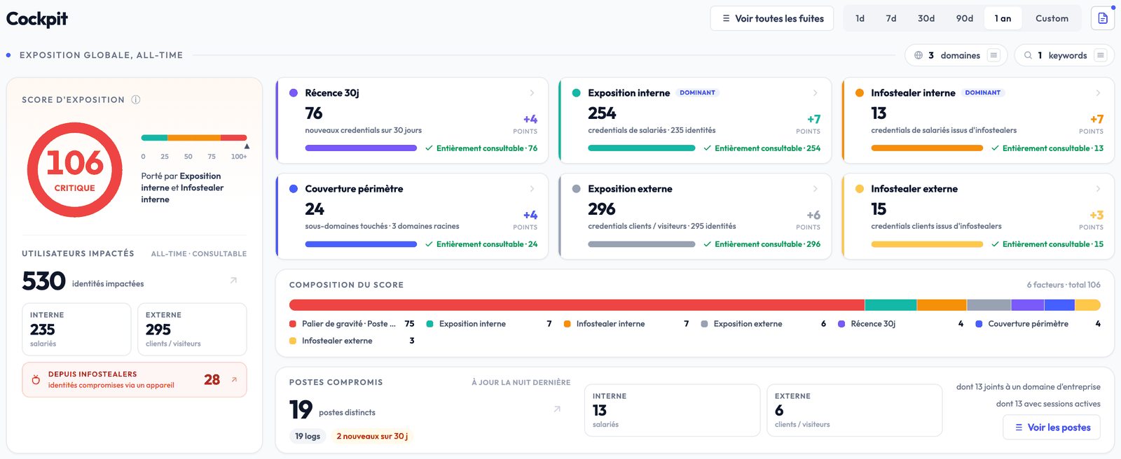Select the Custom time range
Image resolution: width=1121 pixels, height=459 pixels.
click(1052, 18)
